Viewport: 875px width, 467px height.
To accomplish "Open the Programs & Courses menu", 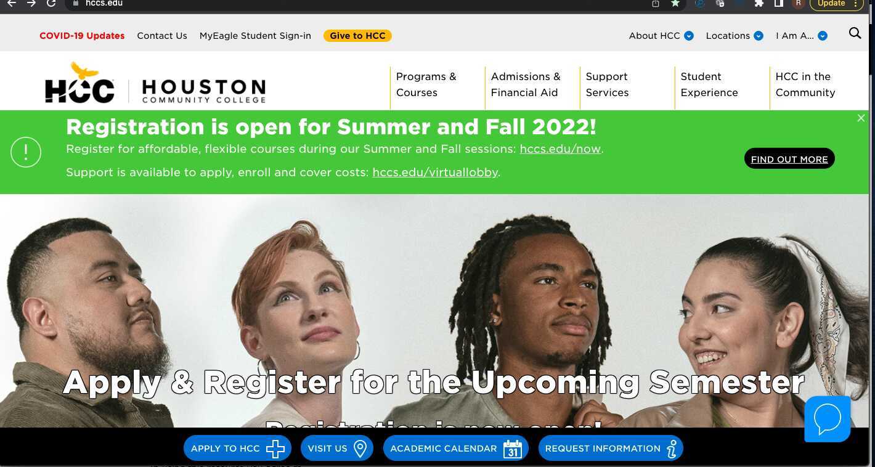I will pos(426,84).
